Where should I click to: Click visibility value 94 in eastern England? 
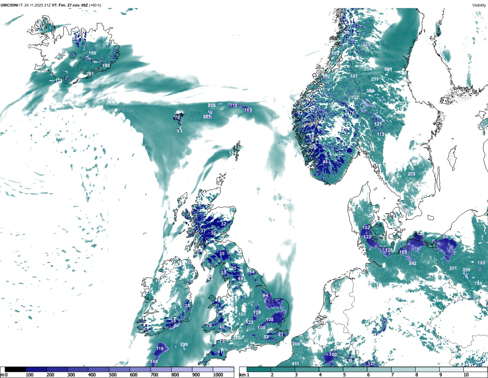click(x=266, y=296)
